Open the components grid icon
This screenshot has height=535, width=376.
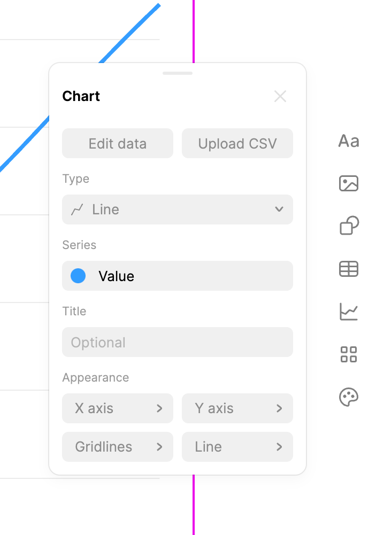coord(348,354)
